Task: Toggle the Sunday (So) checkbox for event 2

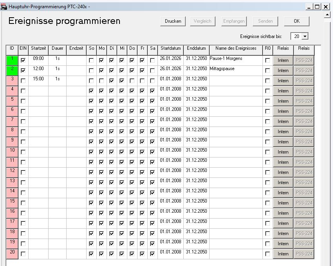Action: [x=91, y=71]
